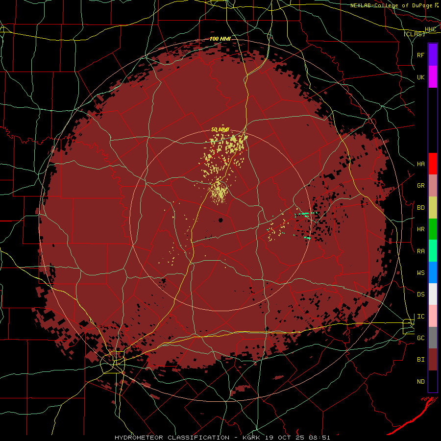Click the UK magenta legend swatch
441x441 pixels.
click(x=433, y=77)
